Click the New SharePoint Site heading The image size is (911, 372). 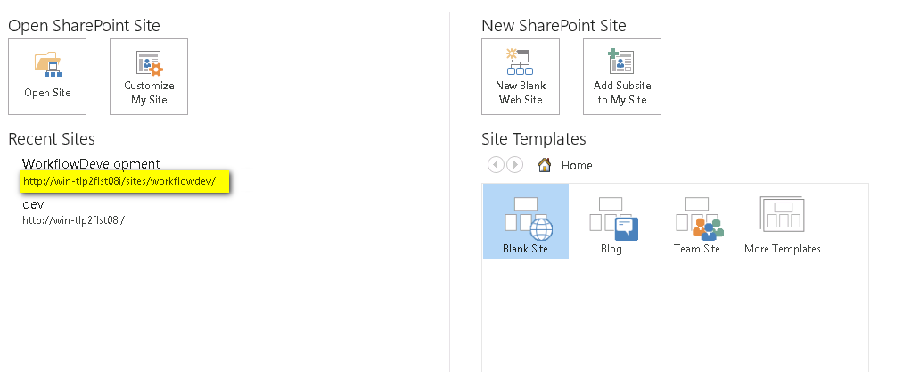[x=554, y=26]
